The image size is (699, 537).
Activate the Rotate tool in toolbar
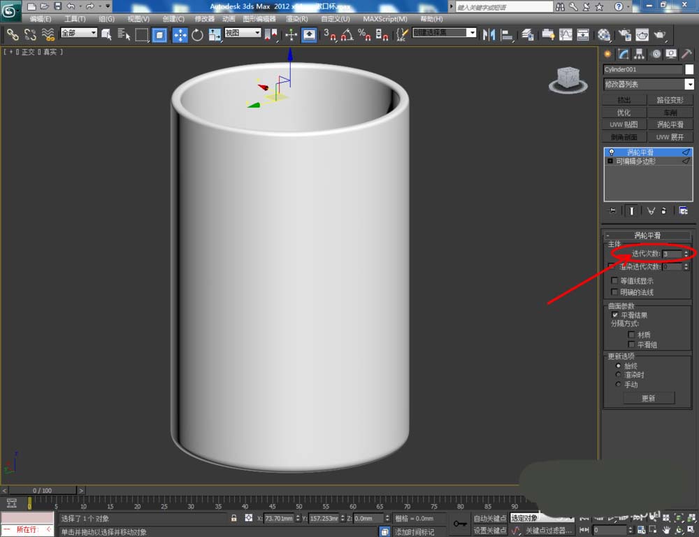point(197,35)
